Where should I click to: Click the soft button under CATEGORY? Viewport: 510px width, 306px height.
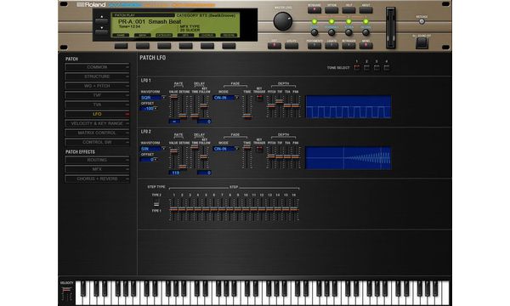(164, 46)
